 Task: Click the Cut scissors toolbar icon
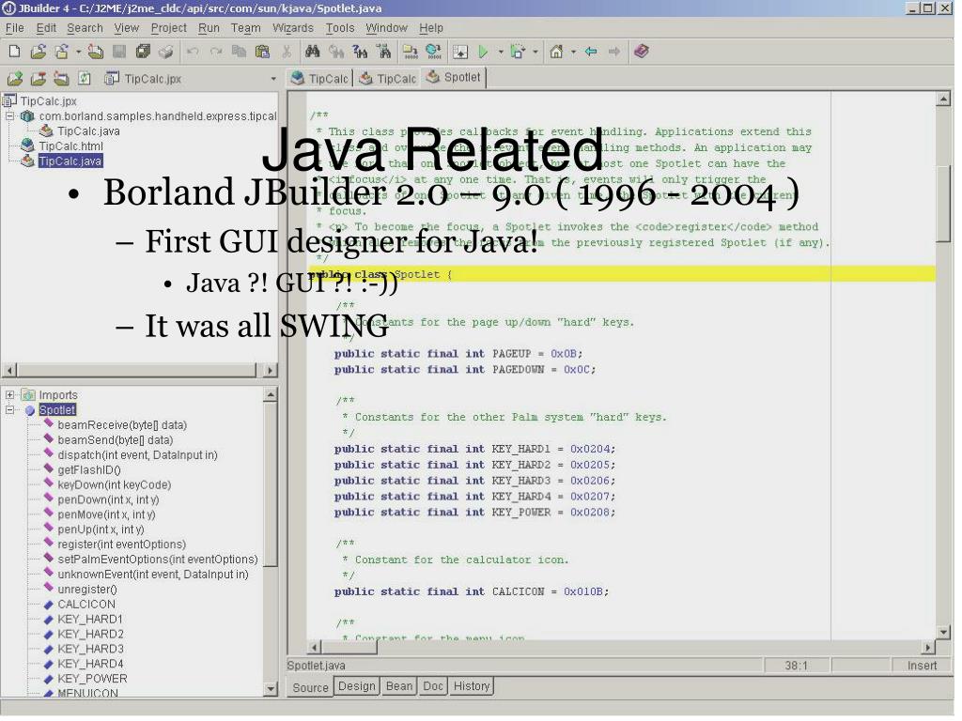pyautogui.click(x=286, y=53)
